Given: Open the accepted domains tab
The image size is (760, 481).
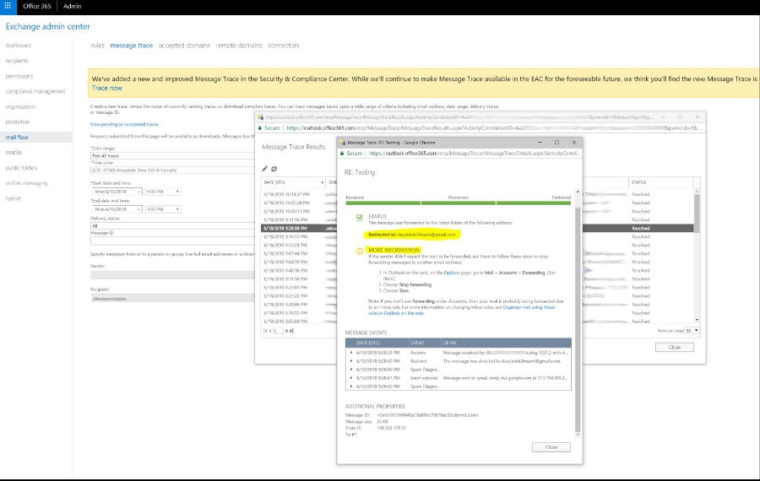Looking at the screenshot, I should point(184,46).
